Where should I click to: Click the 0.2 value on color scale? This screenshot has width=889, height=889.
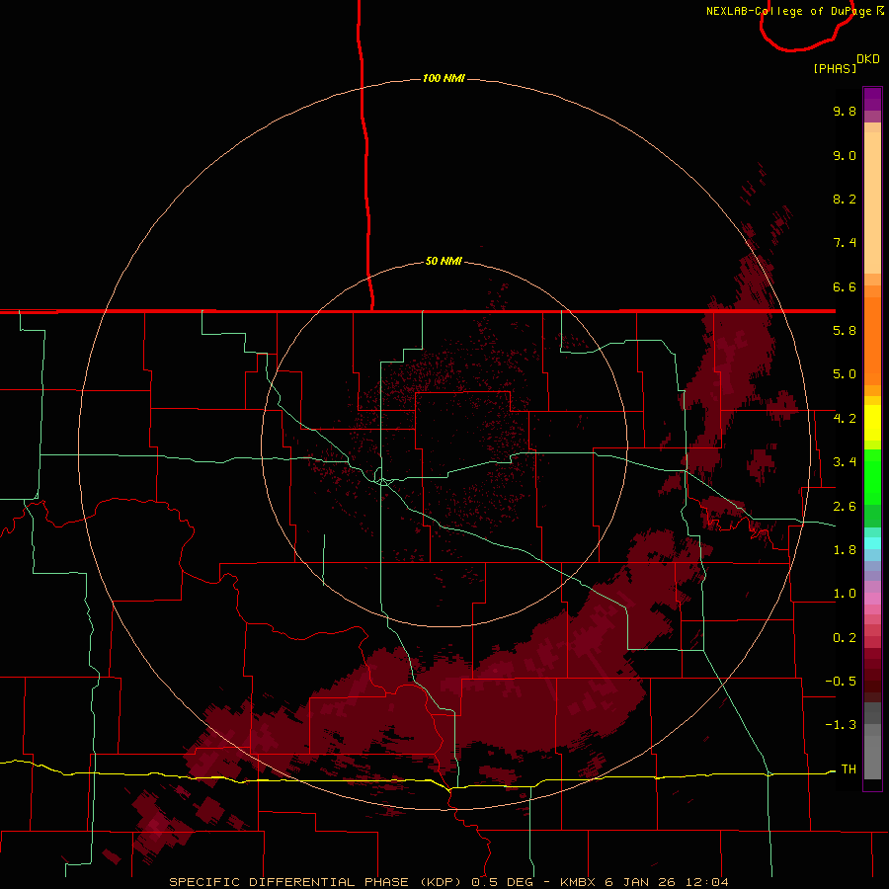coord(845,638)
